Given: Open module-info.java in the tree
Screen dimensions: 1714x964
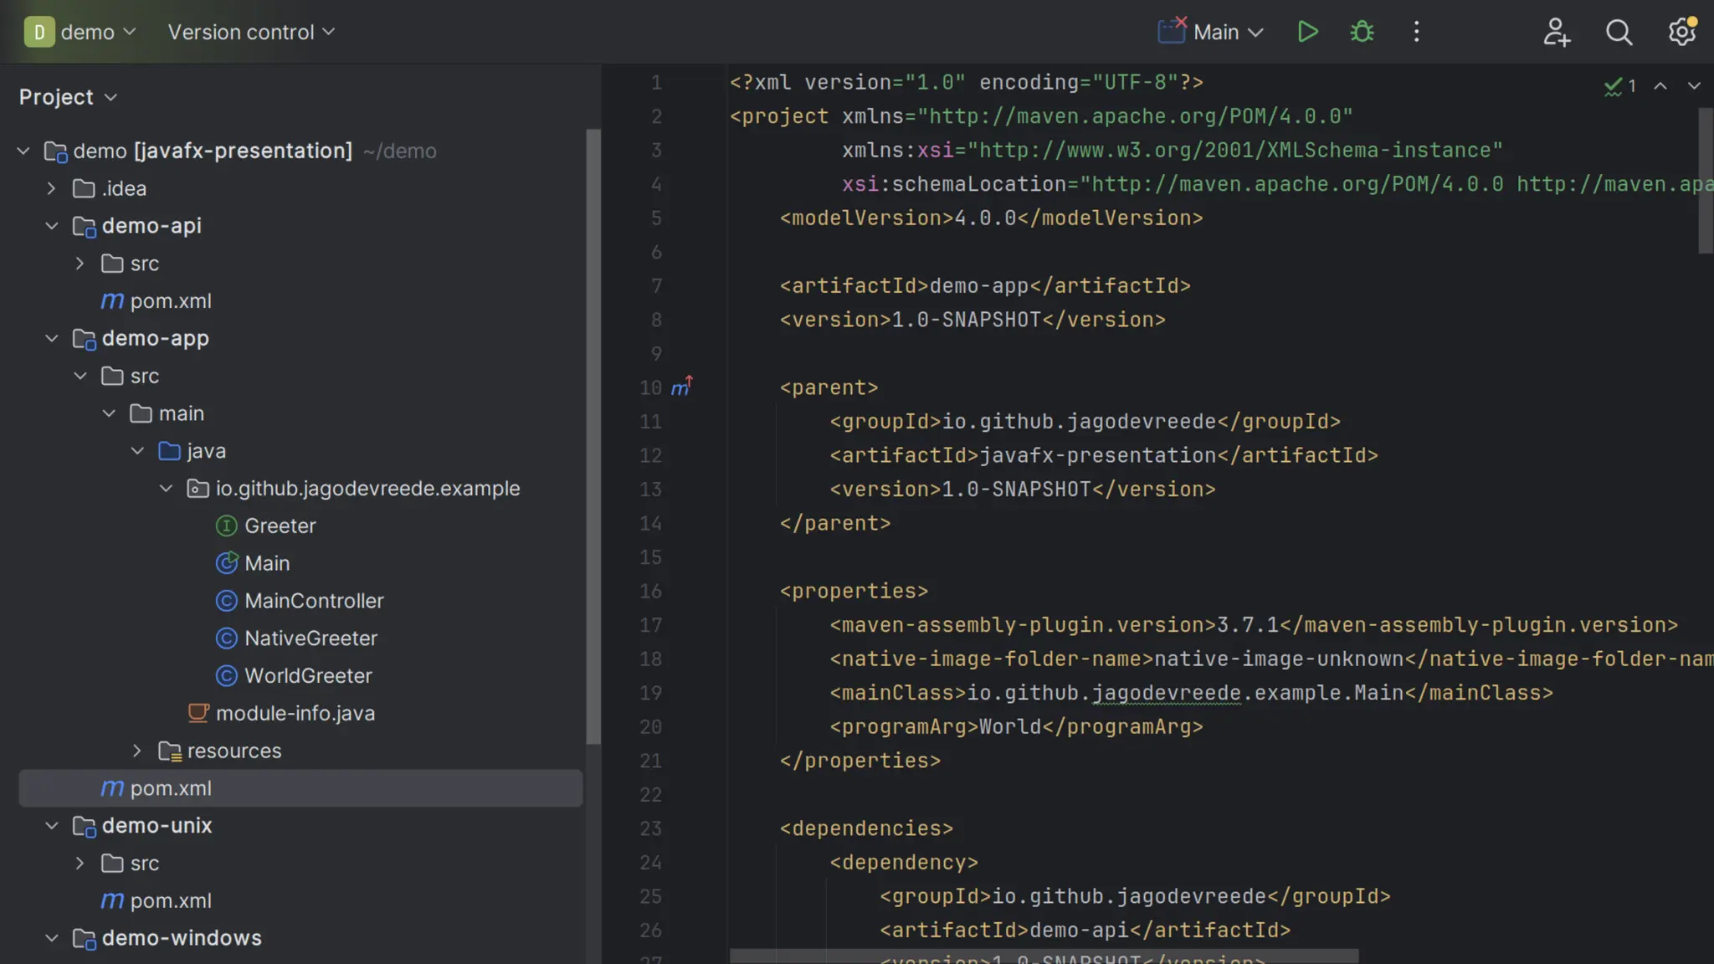Looking at the screenshot, I should (x=295, y=713).
